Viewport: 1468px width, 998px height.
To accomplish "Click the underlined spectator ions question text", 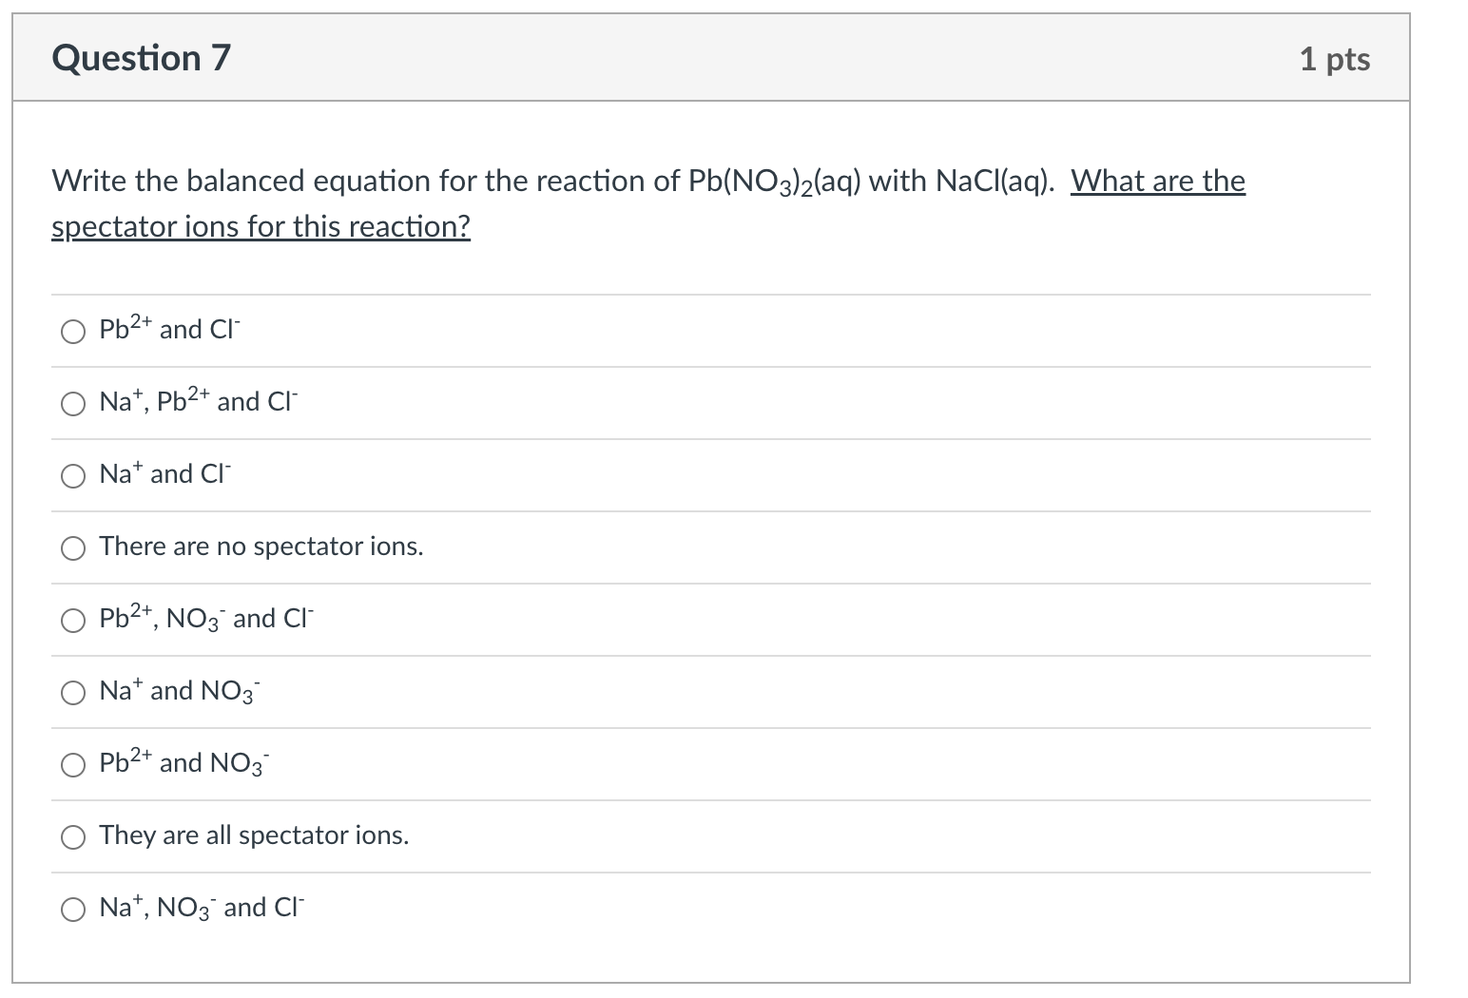I will pyautogui.click(x=260, y=226).
